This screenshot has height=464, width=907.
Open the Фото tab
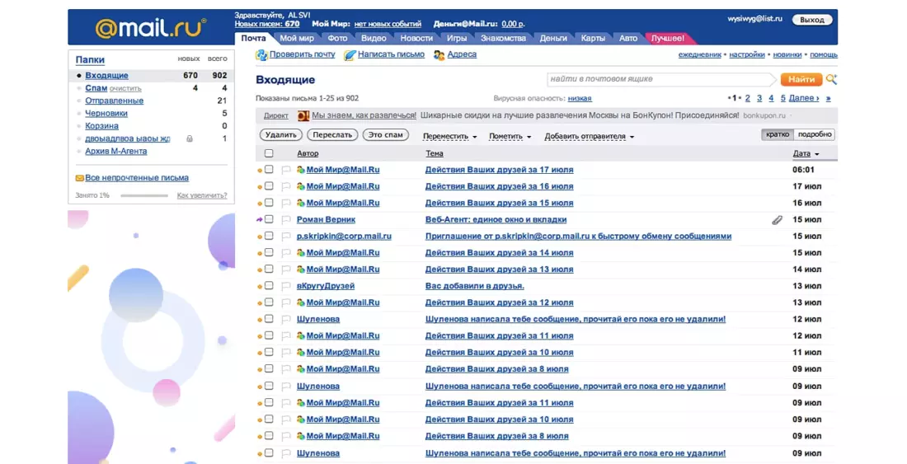[x=337, y=38]
